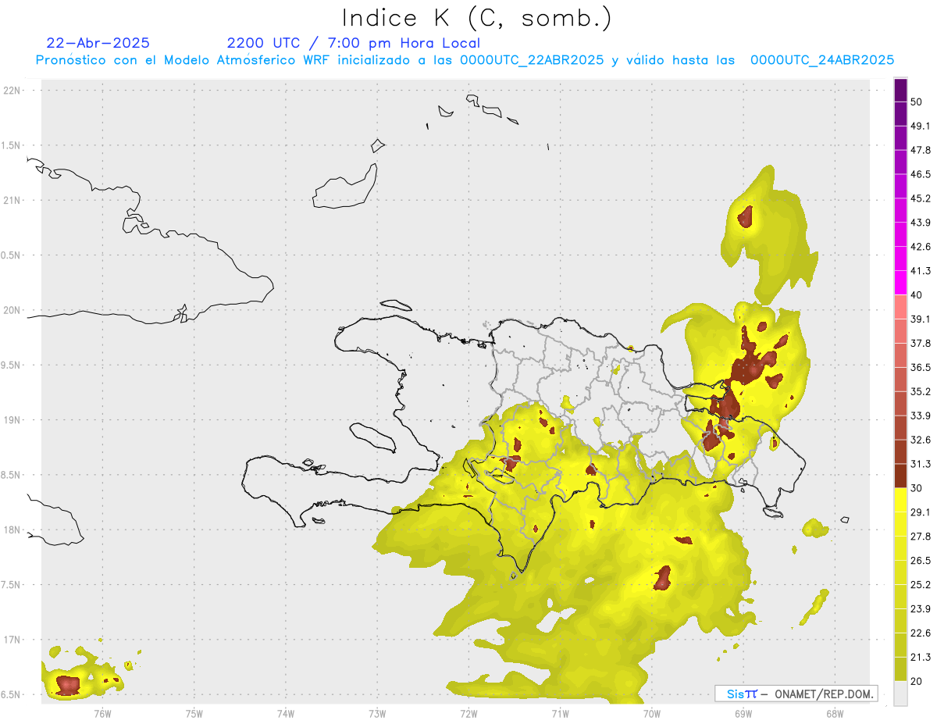Click the colorbar value "27.8"
The height and width of the screenshot is (724, 937).
pos(921,537)
